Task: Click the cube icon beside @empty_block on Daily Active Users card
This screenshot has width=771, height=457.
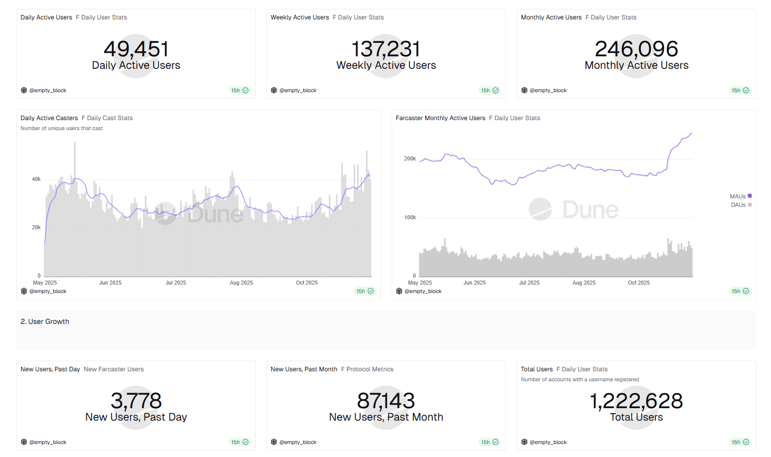Action: 23,90
